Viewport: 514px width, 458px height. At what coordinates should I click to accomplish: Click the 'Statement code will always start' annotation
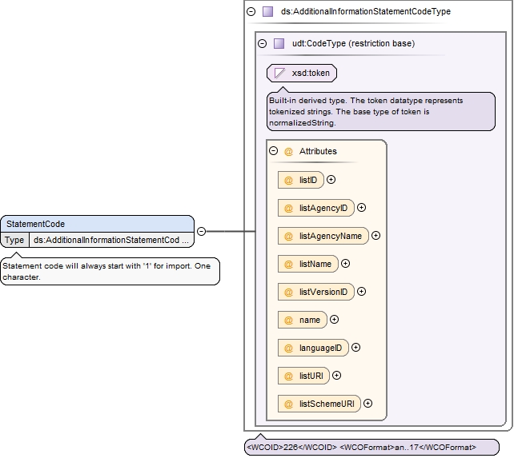tap(110, 272)
